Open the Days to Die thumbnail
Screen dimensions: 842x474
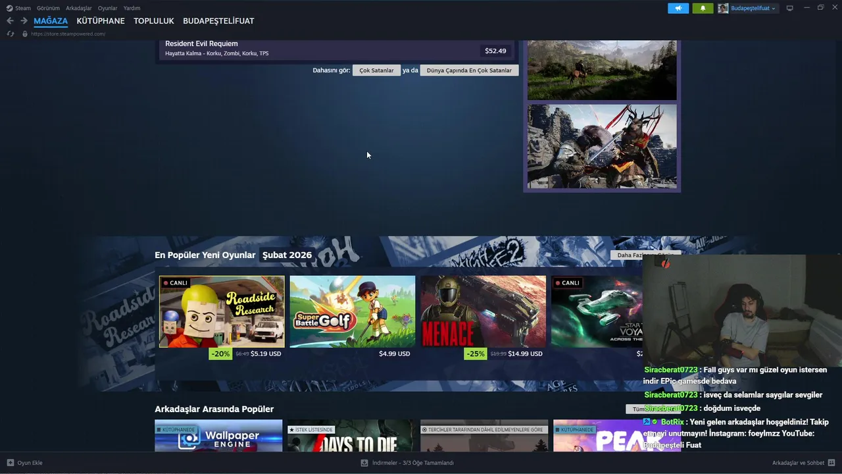(351, 436)
